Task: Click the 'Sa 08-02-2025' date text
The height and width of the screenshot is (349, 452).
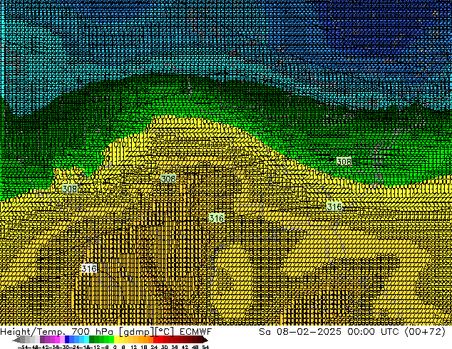Action: point(300,332)
